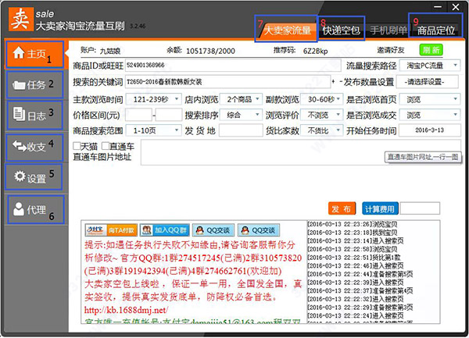Open the 设置 settings sidebar item
The image size is (469, 338).
(34, 176)
